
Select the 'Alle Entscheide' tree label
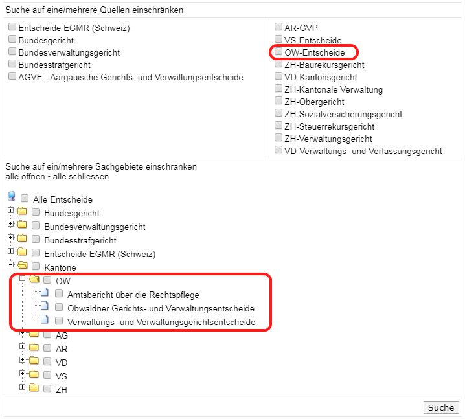pos(63,199)
